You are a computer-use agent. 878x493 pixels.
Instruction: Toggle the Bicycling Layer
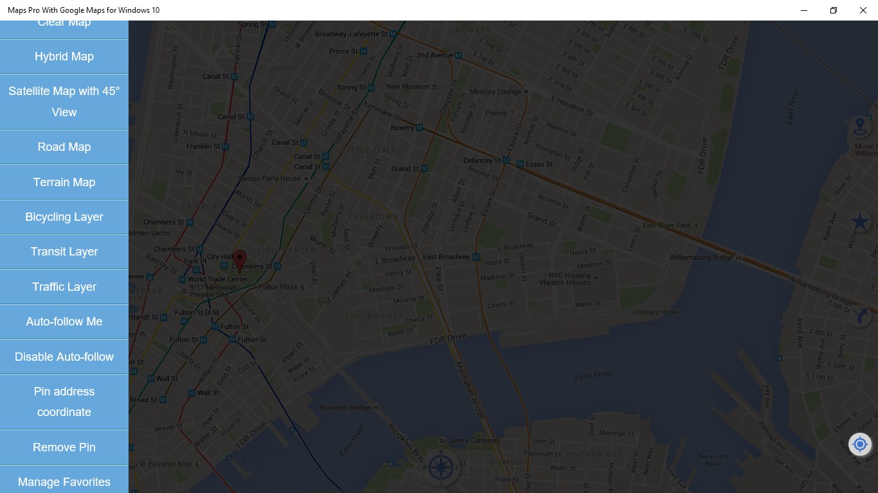tap(64, 217)
